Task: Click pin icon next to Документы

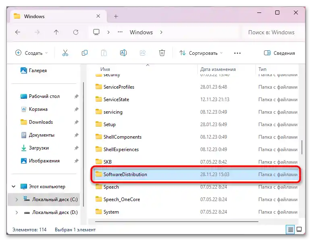Action: point(77,135)
